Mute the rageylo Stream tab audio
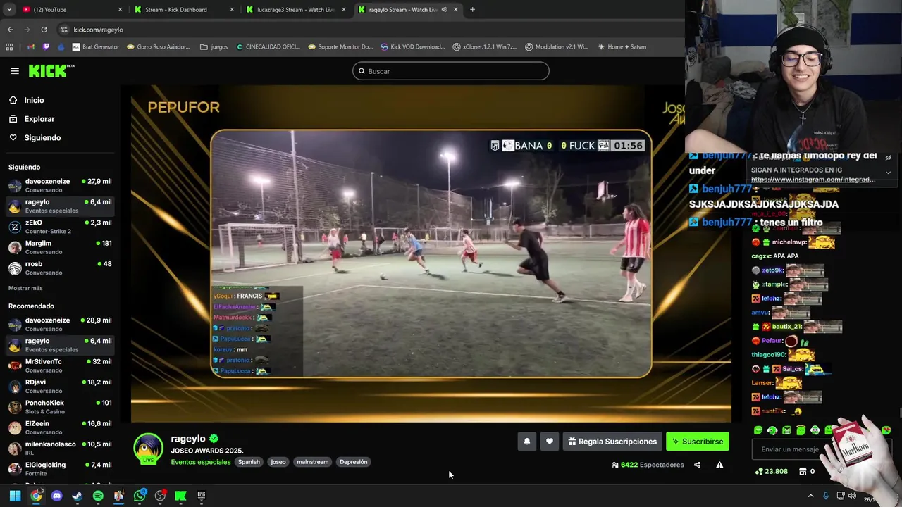The height and width of the screenshot is (507, 902). tap(444, 10)
